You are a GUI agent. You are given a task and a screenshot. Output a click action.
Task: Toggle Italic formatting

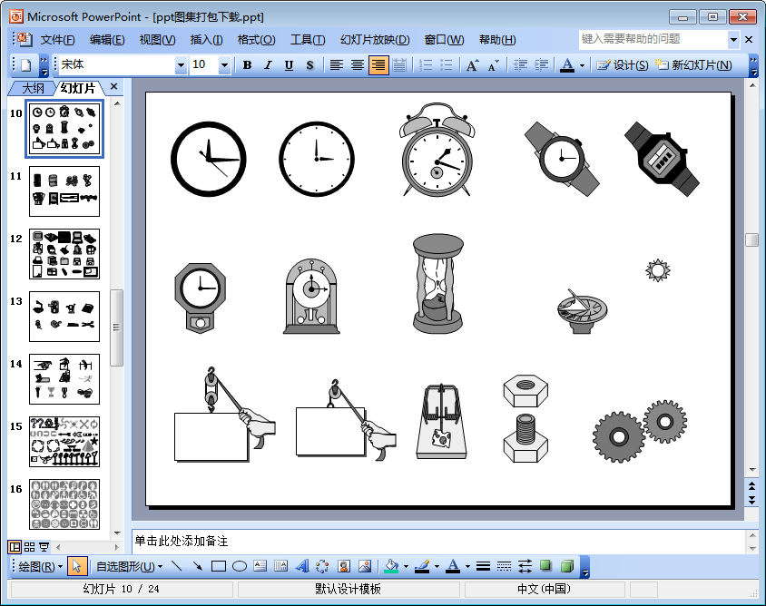(x=268, y=65)
